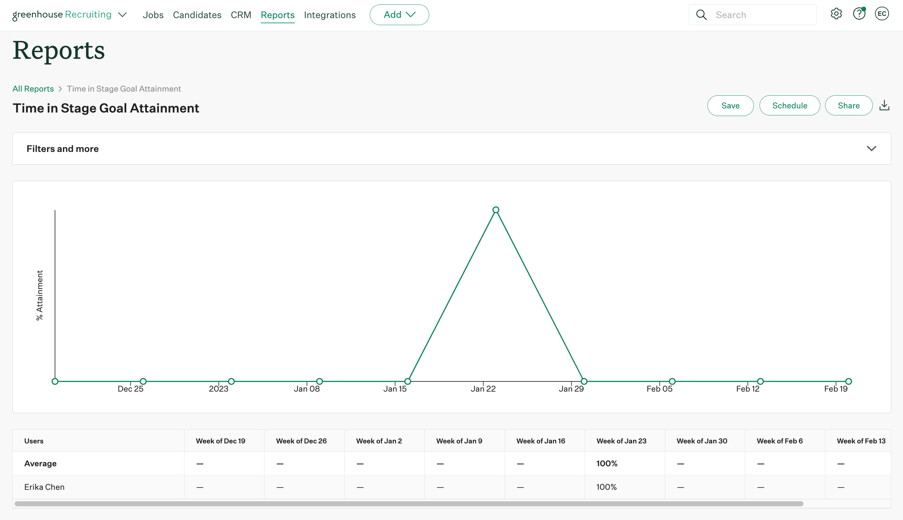
Task: Go to the Candidates tab
Action: click(197, 15)
